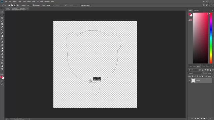Image resolution: width=214 pixels, height=120 pixels.
Task: Click the Layer 0 thumbnail
Action: tap(193, 81)
